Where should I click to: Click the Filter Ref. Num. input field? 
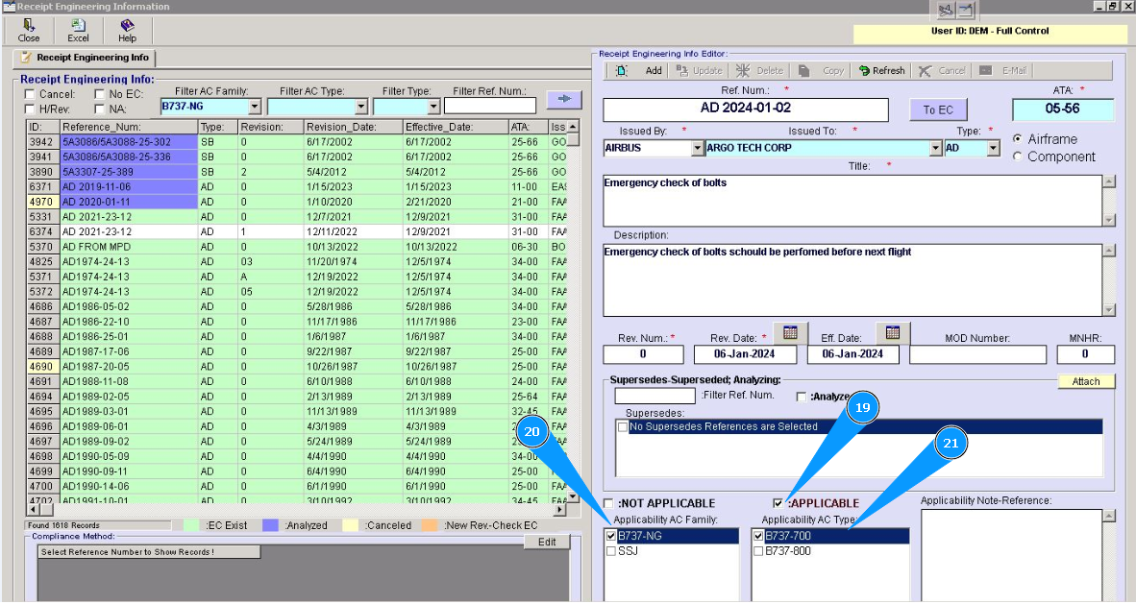(x=489, y=107)
